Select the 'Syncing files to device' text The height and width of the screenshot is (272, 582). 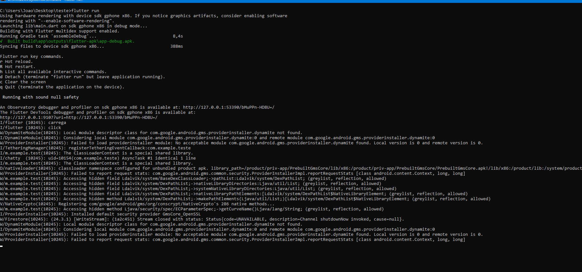click(x=52, y=46)
